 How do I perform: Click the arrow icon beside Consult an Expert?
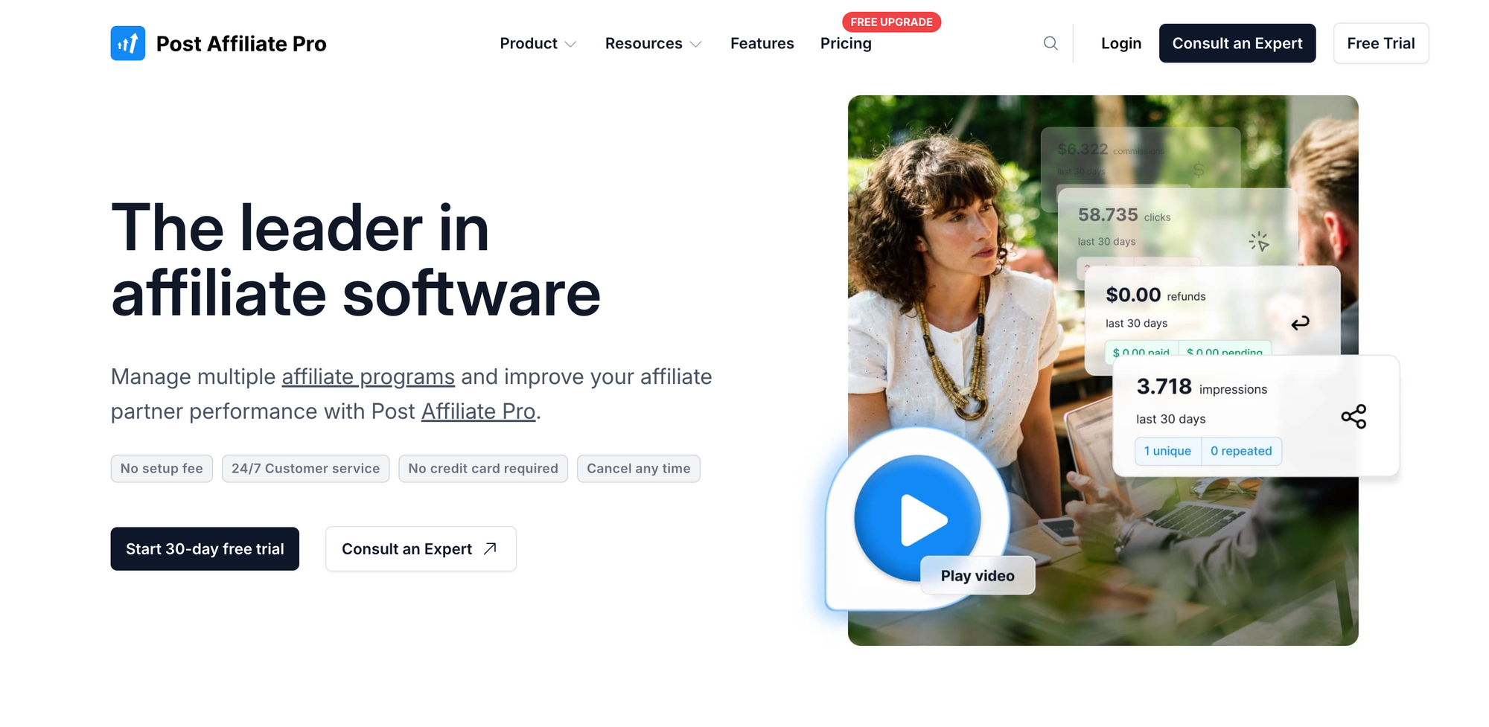(x=490, y=548)
